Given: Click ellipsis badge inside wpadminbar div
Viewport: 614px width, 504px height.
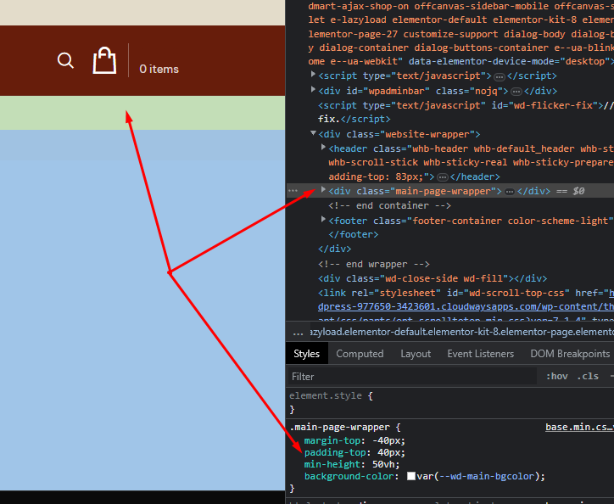Looking at the screenshot, I should (516, 92).
